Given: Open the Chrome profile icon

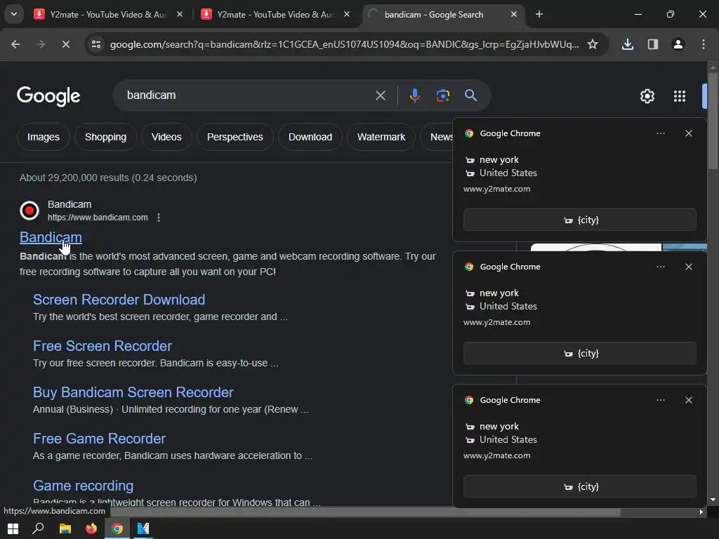Looking at the screenshot, I should [x=678, y=44].
